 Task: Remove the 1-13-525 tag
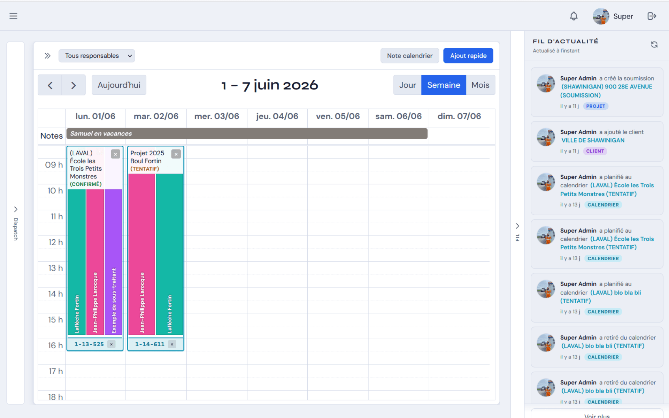(x=111, y=344)
